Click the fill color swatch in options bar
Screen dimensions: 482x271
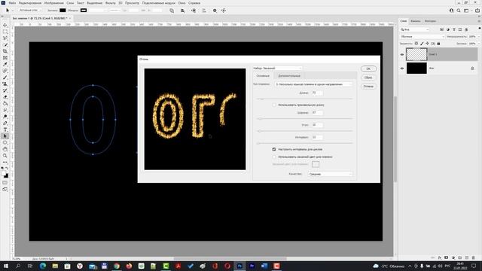(63, 10)
